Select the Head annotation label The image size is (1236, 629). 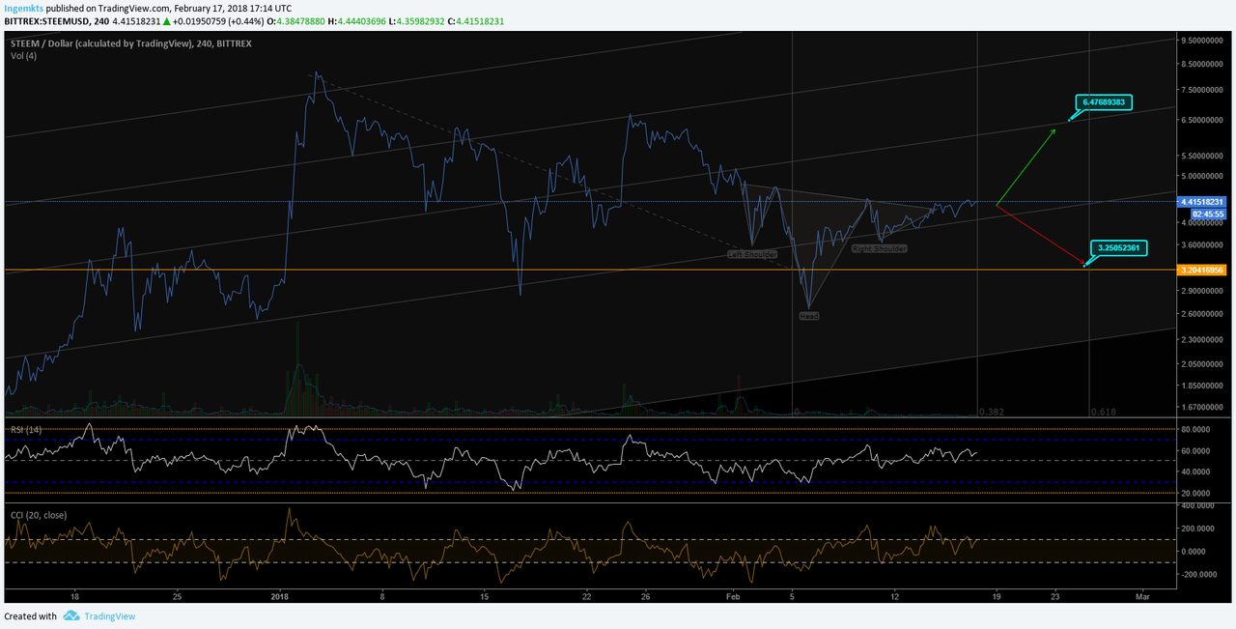pyautogui.click(x=808, y=316)
